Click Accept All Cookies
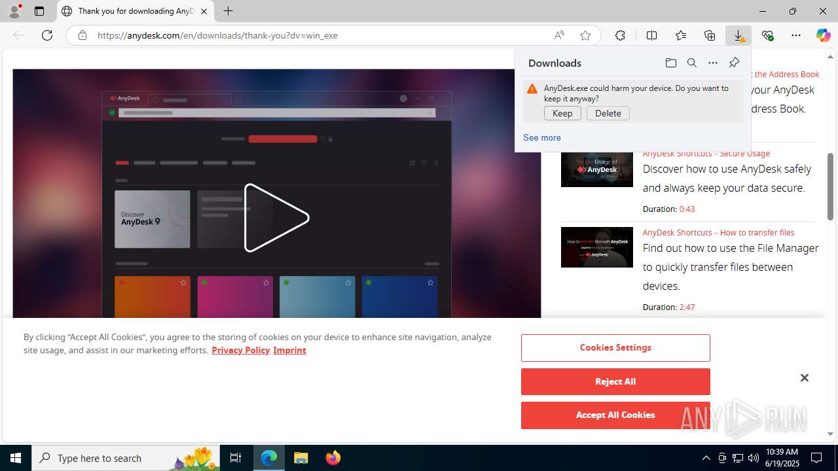This screenshot has width=838, height=471. (615, 415)
